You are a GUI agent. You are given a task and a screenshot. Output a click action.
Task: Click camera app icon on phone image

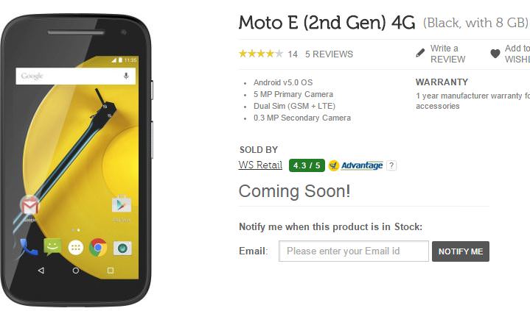click(122, 249)
